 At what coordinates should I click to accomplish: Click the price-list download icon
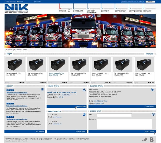pos(84,90)
